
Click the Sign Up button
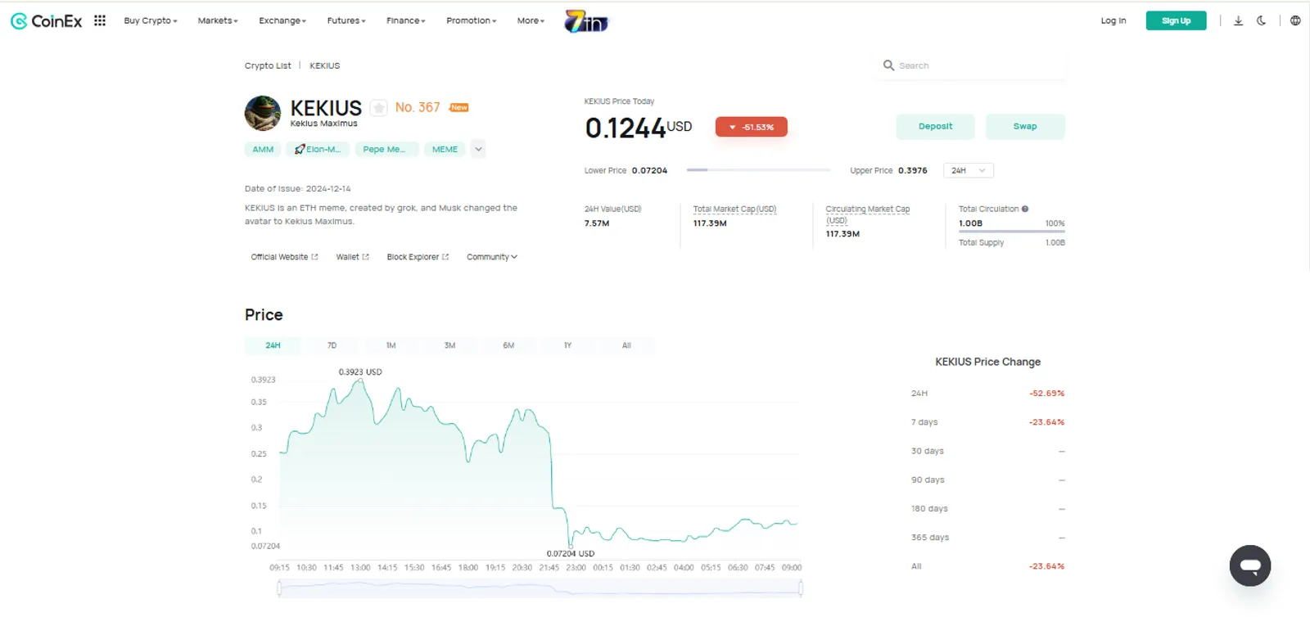point(1176,20)
